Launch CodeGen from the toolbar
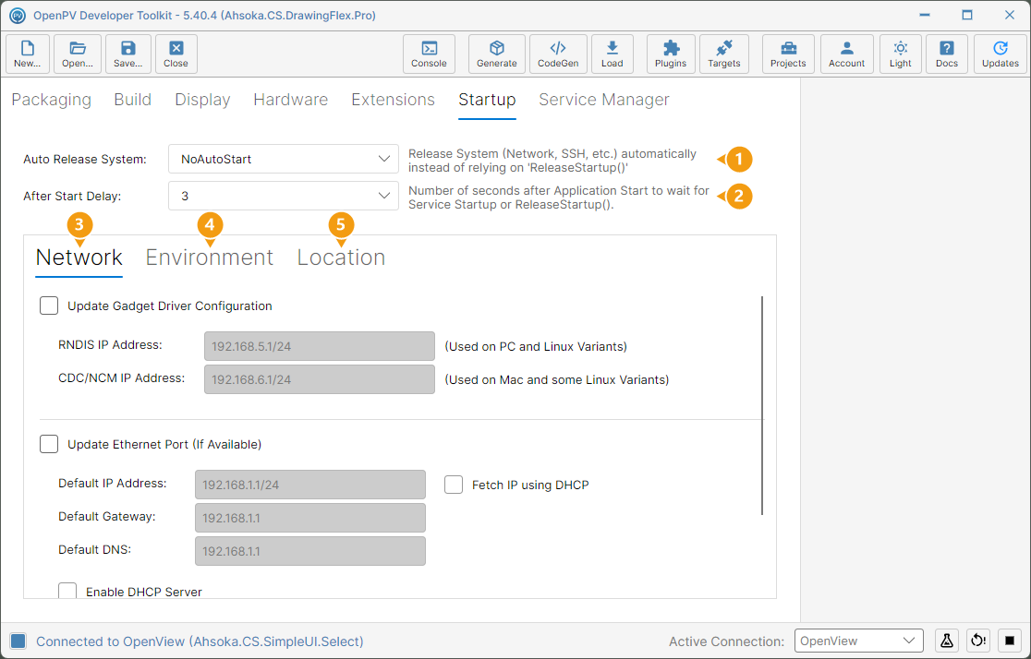This screenshot has height=659, width=1031. click(x=558, y=54)
